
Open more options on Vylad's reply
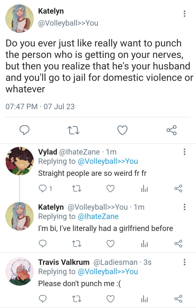click(184, 152)
